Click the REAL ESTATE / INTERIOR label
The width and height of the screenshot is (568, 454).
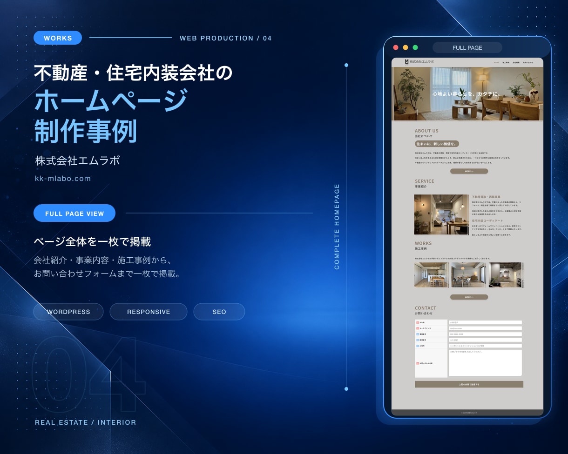86,422
